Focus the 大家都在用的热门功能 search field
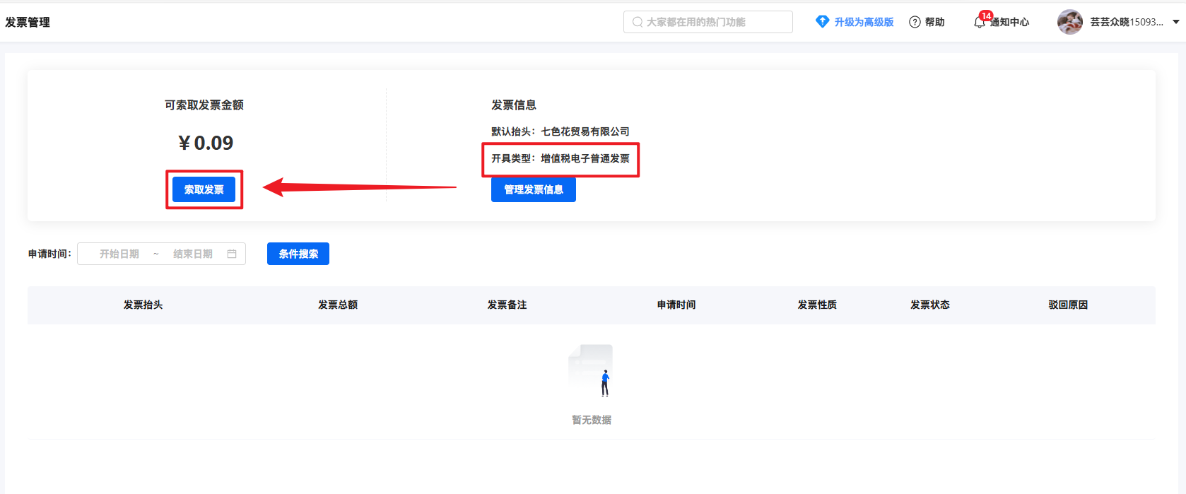This screenshot has height=494, width=1186. pyautogui.click(x=714, y=22)
